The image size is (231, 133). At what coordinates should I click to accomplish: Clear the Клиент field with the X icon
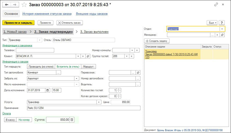tap(83, 56)
